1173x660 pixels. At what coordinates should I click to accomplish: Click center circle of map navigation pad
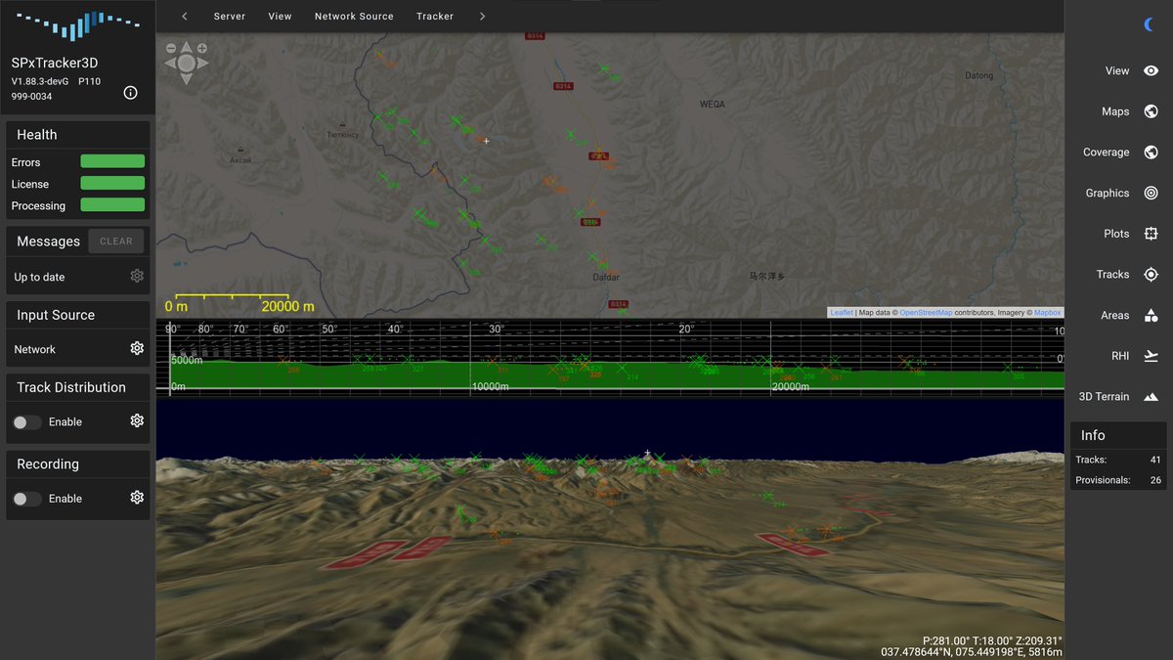tap(186, 64)
